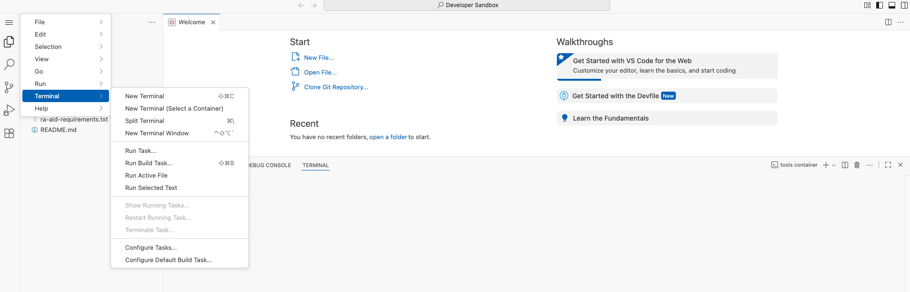Choose New Terminal from Terminal menu
Viewport: 910px width, 292px height.
145,96
